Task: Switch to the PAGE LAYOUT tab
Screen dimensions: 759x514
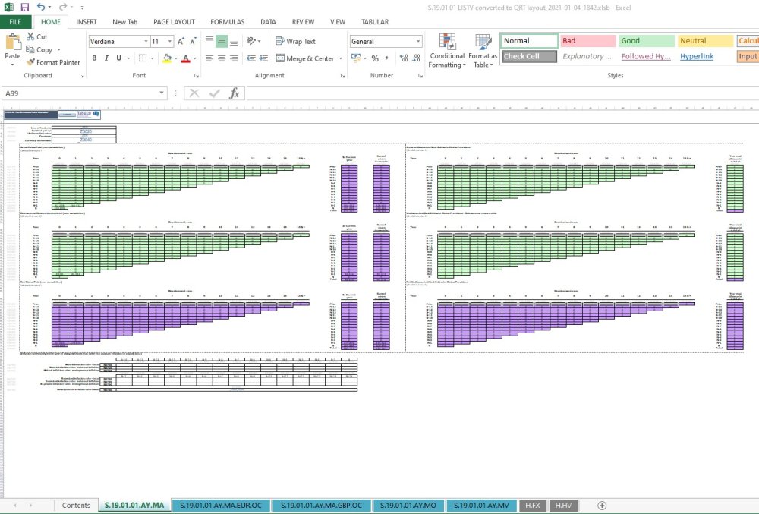Action: click(x=174, y=22)
